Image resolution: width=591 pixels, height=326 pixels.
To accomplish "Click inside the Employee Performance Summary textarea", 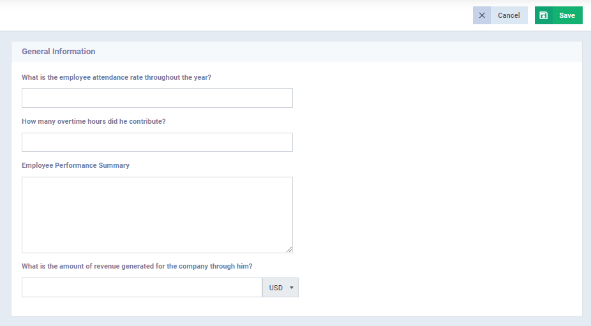I will [157, 215].
